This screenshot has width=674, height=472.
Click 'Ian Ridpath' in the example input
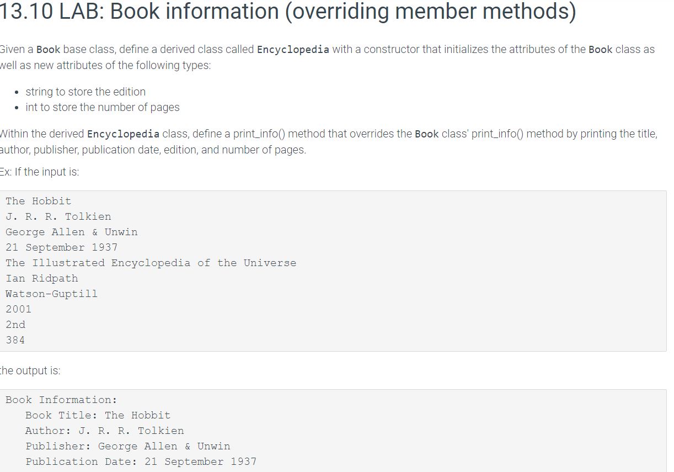42,278
